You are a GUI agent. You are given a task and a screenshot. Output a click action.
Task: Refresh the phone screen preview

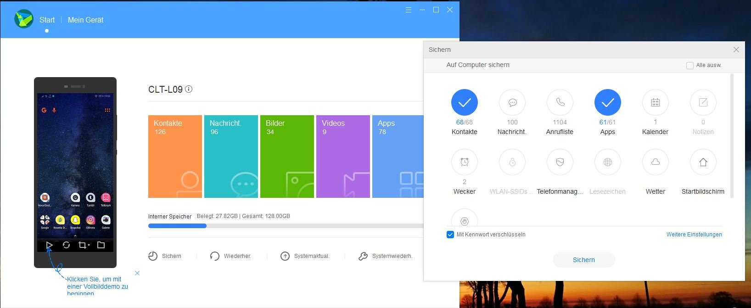pos(66,245)
